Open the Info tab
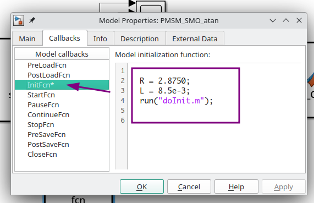The image size is (314, 203). (100, 39)
